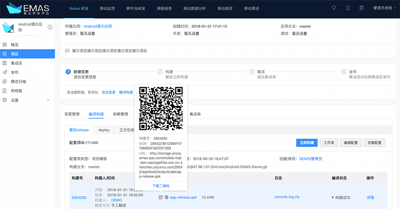Go to 静态扫描 in the sidebar
Viewport: 400px width, 209px height.
(x=18, y=82)
